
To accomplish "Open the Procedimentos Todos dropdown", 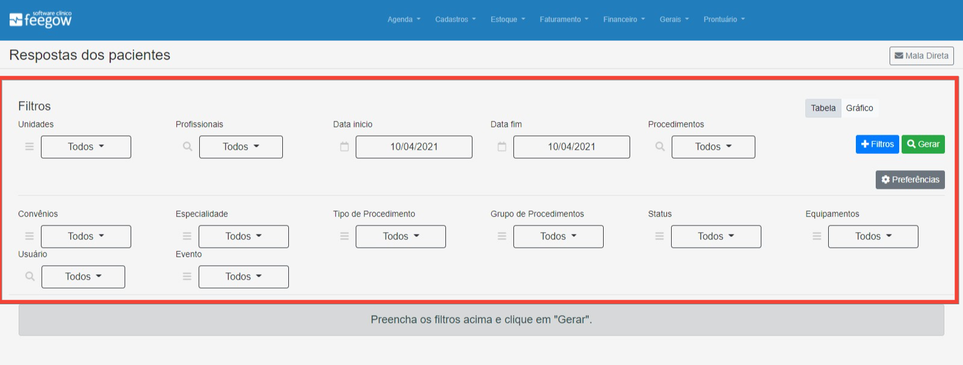I will [x=713, y=147].
